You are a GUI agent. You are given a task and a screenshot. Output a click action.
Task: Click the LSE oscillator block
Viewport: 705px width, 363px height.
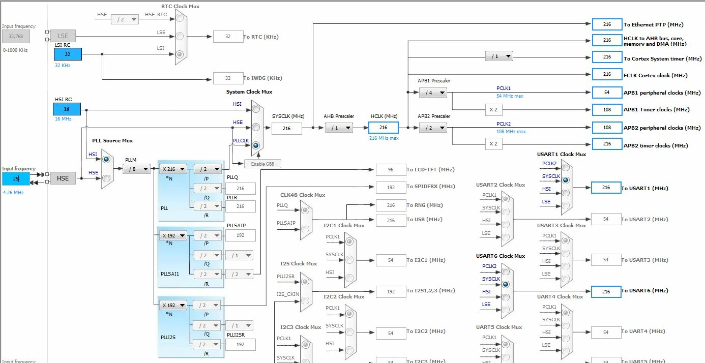(x=63, y=36)
